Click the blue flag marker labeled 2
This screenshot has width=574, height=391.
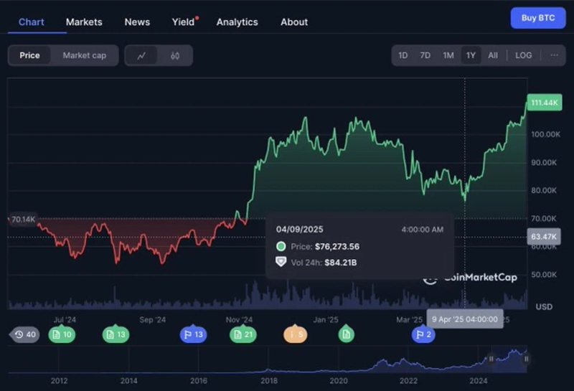point(423,334)
